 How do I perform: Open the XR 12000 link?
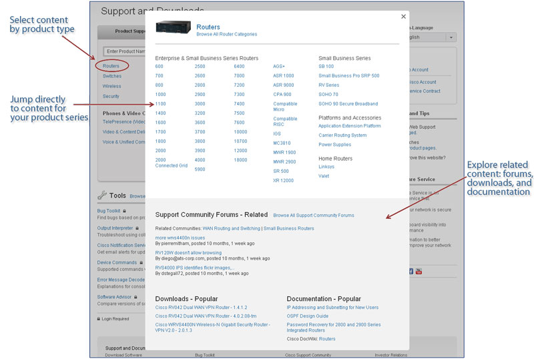point(283,181)
